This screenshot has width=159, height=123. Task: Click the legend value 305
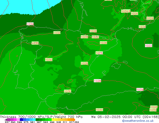click(58, 122)
